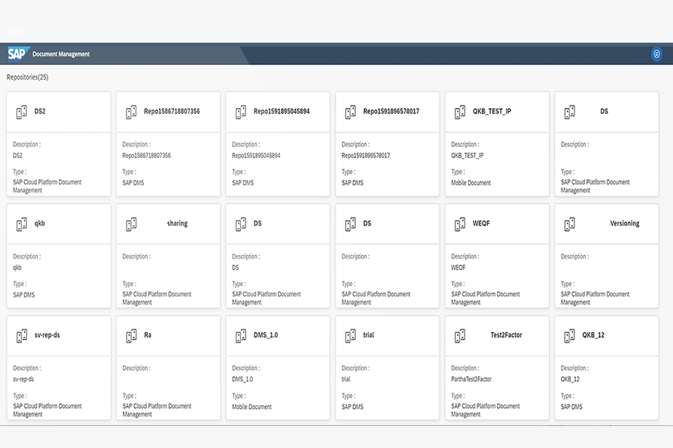Click the Repo1591896578017 repository icon

click(350, 112)
